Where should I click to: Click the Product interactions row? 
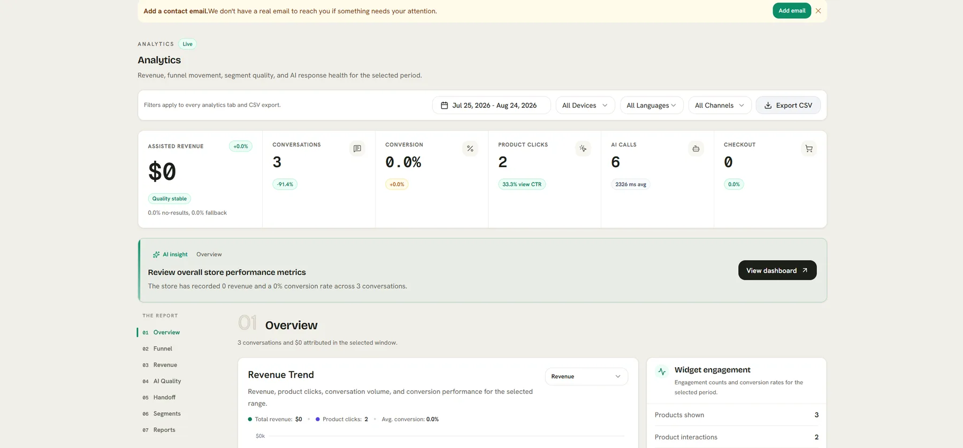click(x=737, y=437)
